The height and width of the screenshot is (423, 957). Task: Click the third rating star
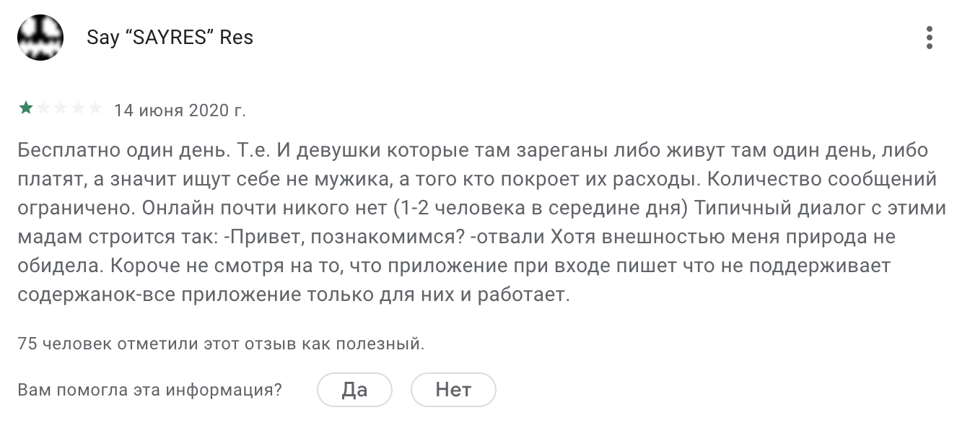(x=61, y=109)
